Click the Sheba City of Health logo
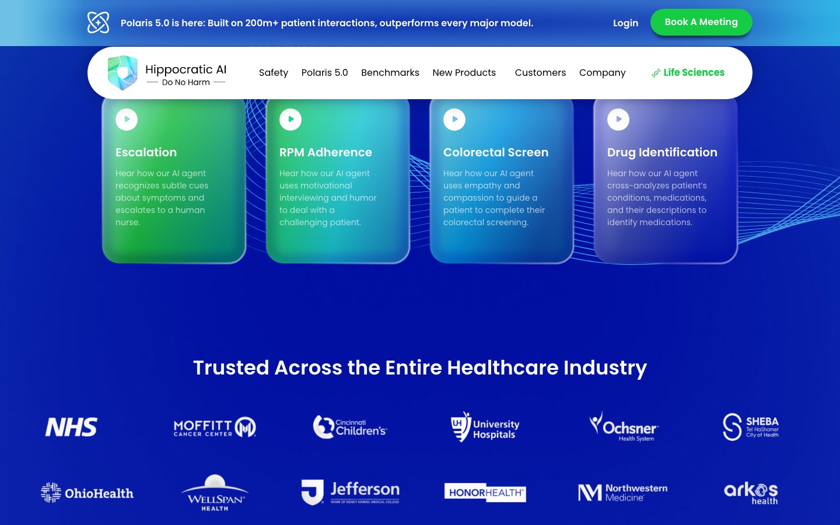840x525 pixels. coord(751,427)
